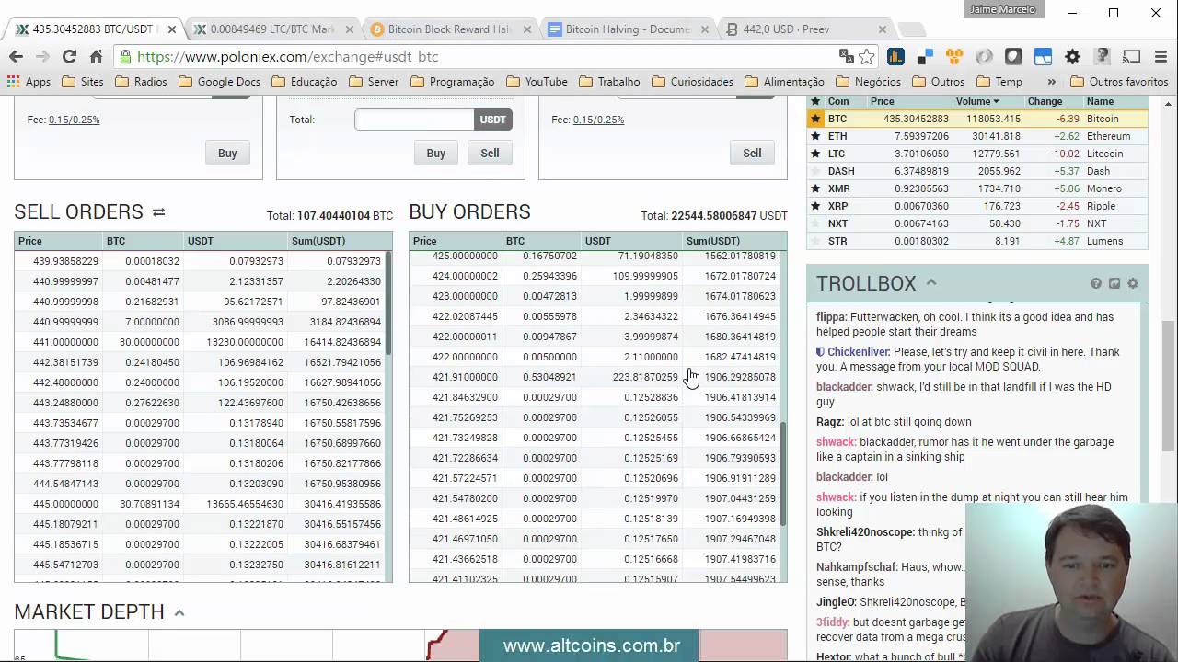Toggle favorite star for XRP
Viewport: 1178px width, 662px height.
814,206
